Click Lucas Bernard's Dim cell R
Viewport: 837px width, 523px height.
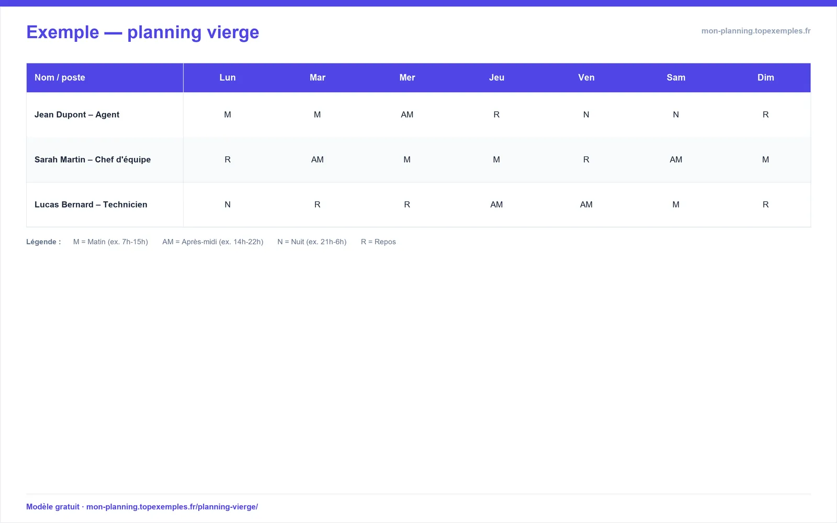point(766,204)
